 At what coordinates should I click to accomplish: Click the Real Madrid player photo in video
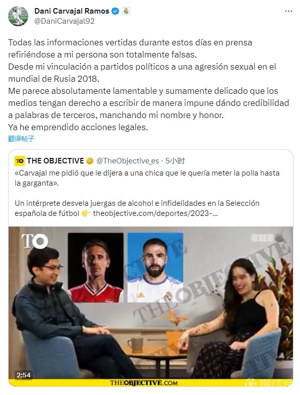[155, 267]
